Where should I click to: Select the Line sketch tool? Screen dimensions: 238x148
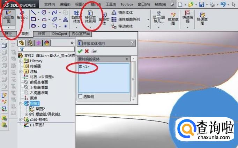tap(33, 13)
